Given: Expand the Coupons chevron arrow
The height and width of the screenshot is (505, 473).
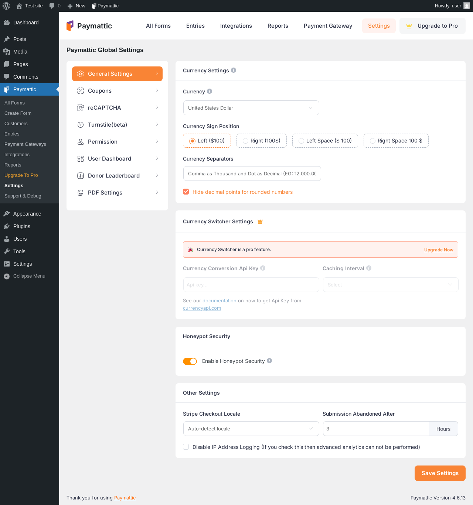Looking at the screenshot, I should tap(157, 90).
